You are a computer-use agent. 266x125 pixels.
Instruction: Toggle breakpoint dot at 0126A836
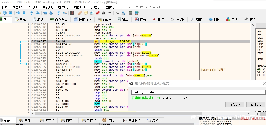[x=29, y=24]
